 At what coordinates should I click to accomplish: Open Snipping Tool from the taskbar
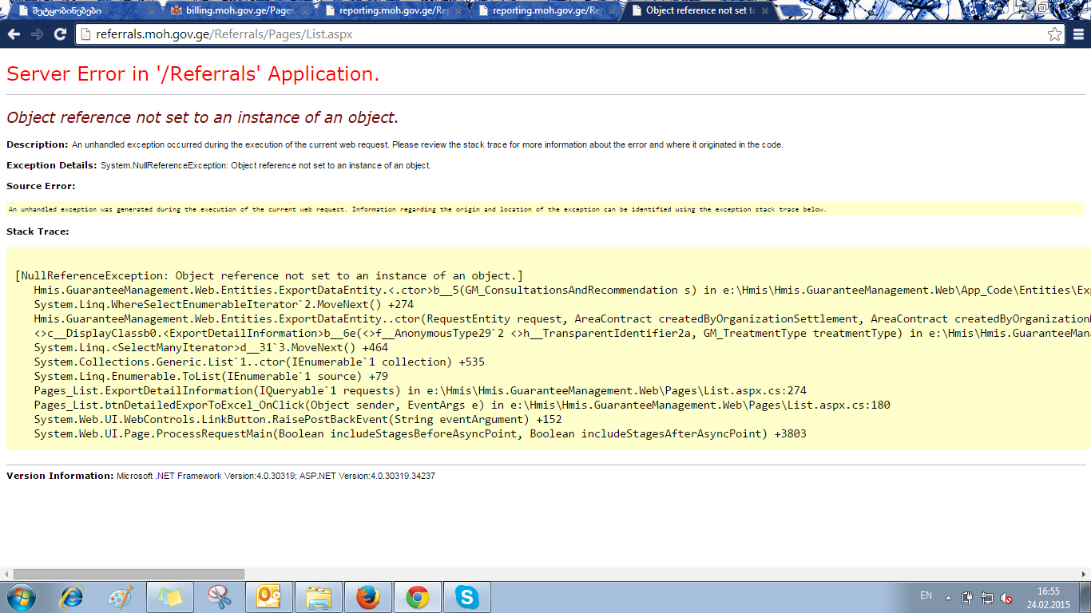[219, 597]
